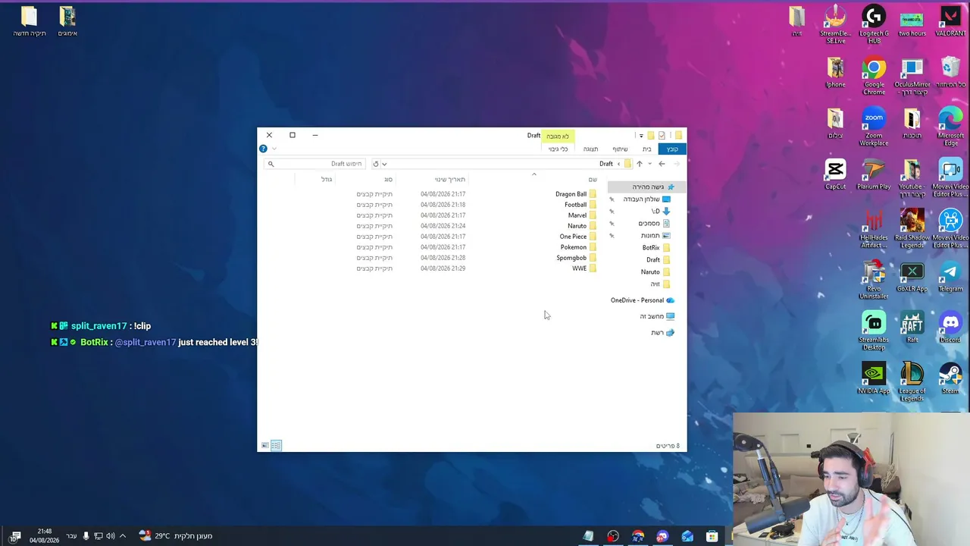
Task: Open the כלי גיבוי ribbon tab
Action: click(558, 149)
